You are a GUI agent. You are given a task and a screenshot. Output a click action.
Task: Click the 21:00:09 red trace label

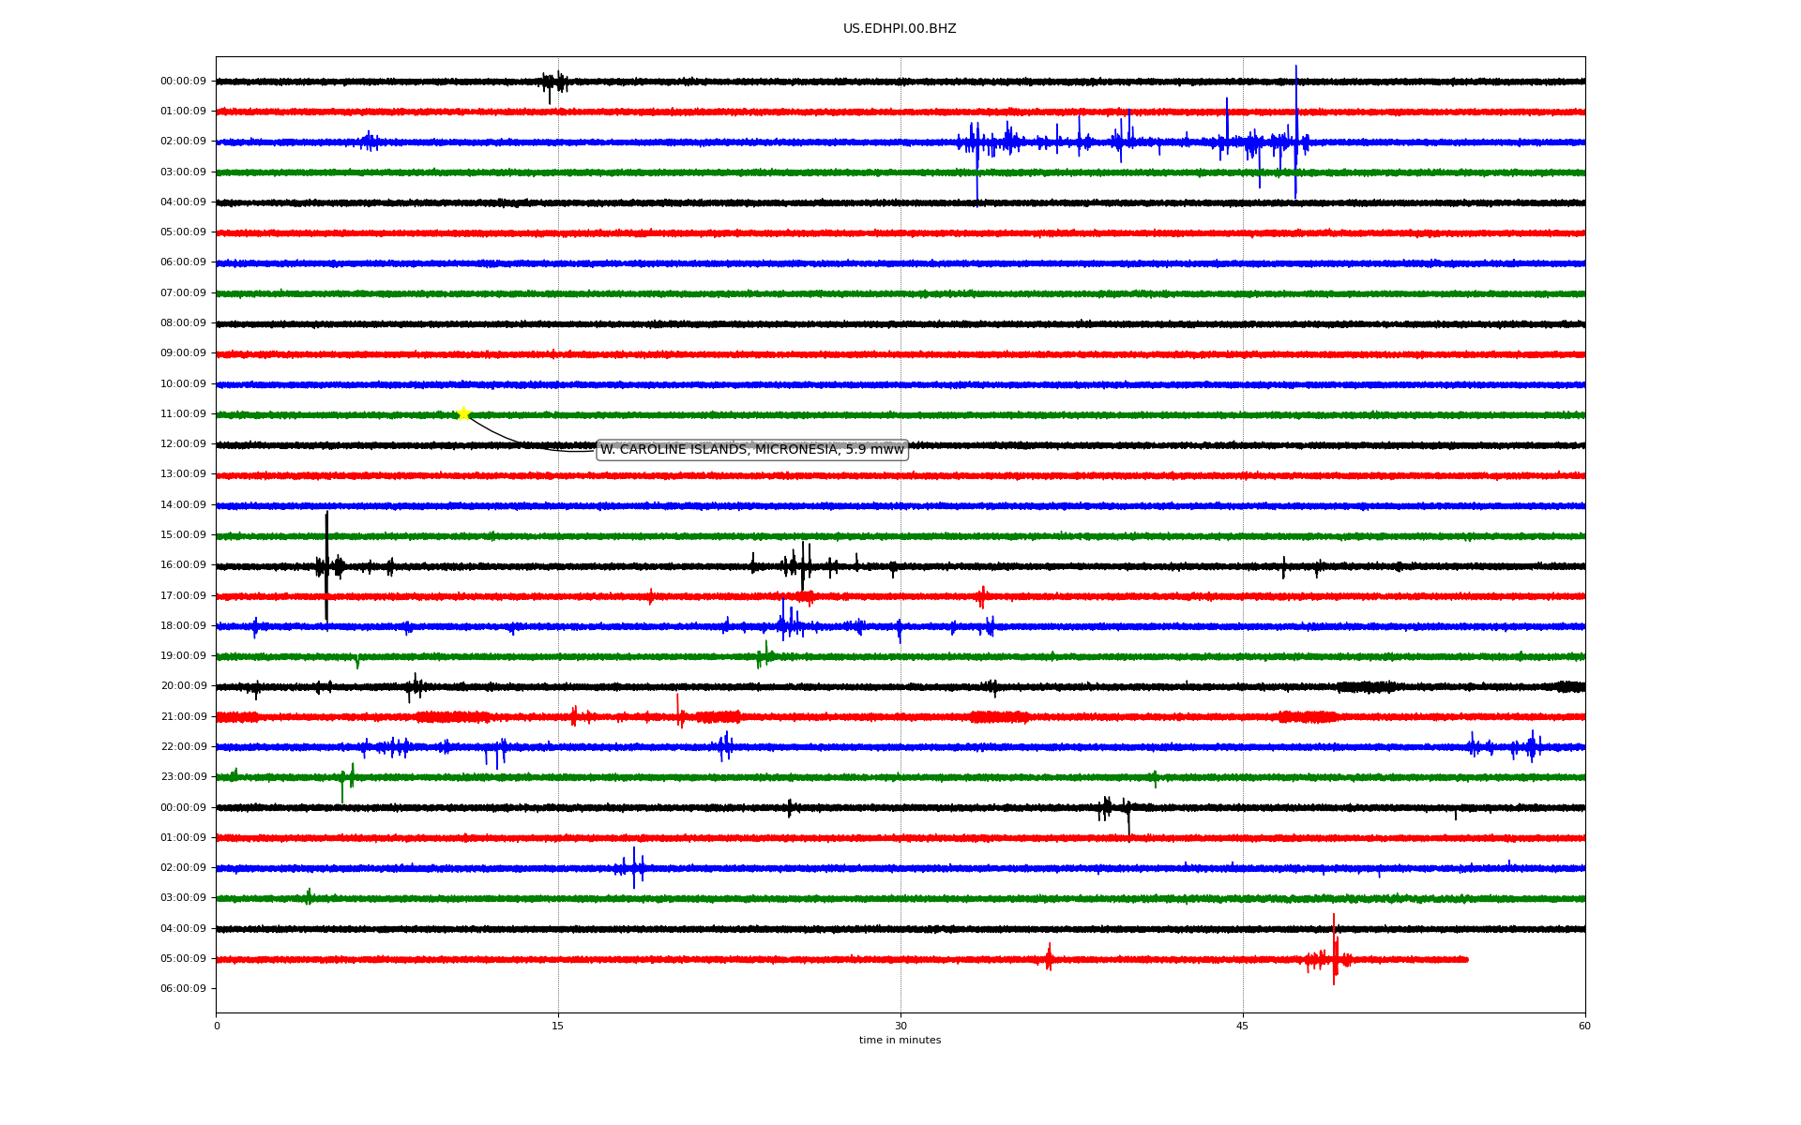tap(183, 717)
